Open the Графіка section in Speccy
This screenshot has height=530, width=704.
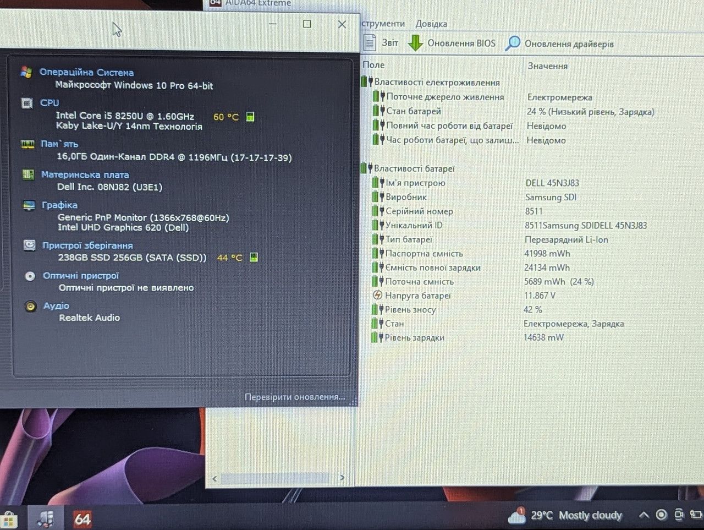59,205
